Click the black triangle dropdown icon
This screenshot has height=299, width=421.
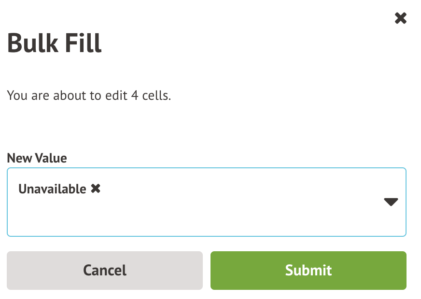[x=391, y=202]
